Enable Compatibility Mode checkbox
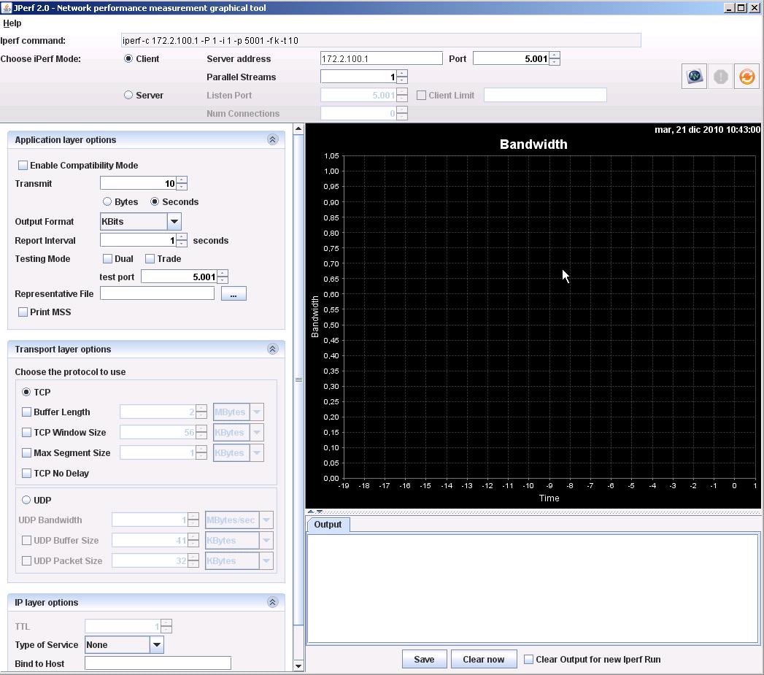The height and width of the screenshot is (675, 764). [23, 165]
